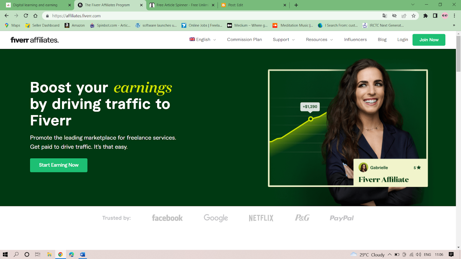The width and height of the screenshot is (461, 259).
Task: Click the fiverr affiliates logo
Action: click(x=35, y=40)
